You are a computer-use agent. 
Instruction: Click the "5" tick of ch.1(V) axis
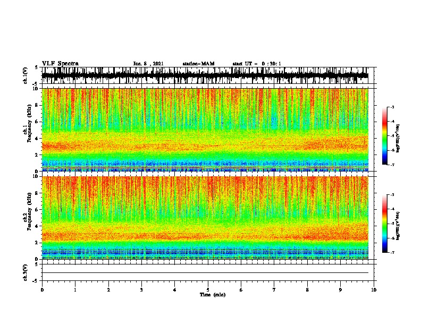coord(37,67)
